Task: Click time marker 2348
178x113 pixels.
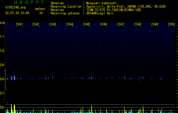Action: pyautogui.click(x=138, y=24)
